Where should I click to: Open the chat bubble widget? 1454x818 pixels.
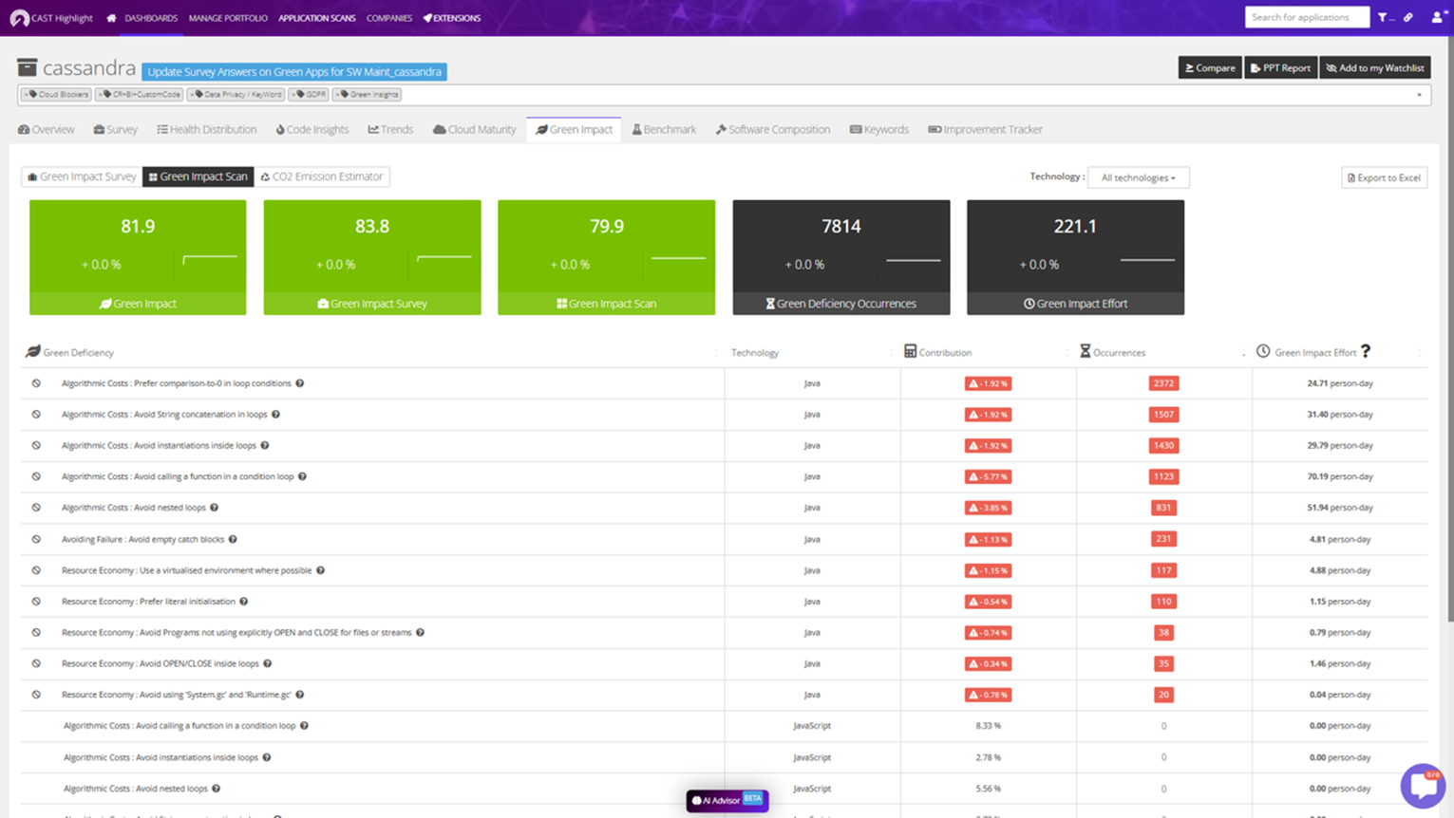1422,785
